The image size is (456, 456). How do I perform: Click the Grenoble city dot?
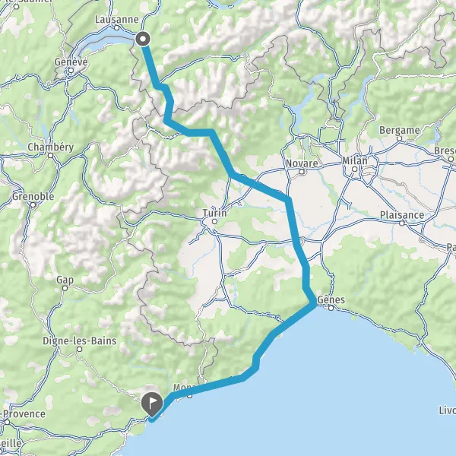pyautogui.click(x=33, y=205)
